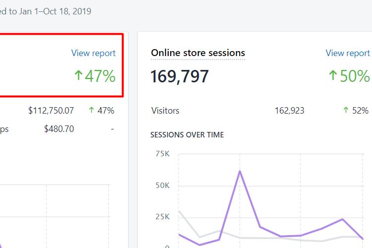Click the purple sessions line peak
Screen dimensions: 372x248
click(240, 171)
